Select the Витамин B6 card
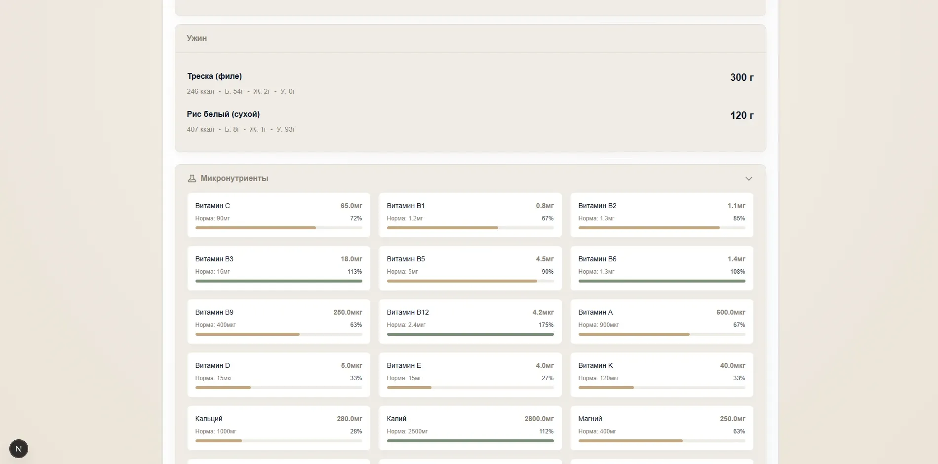Screen dimensions: 938x464 point(662,268)
